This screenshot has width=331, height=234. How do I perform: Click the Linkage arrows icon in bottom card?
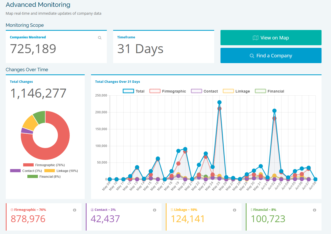tap(172, 210)
